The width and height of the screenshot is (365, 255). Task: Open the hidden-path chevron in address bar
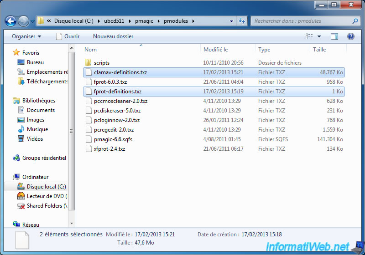click(x=49, y=21)
